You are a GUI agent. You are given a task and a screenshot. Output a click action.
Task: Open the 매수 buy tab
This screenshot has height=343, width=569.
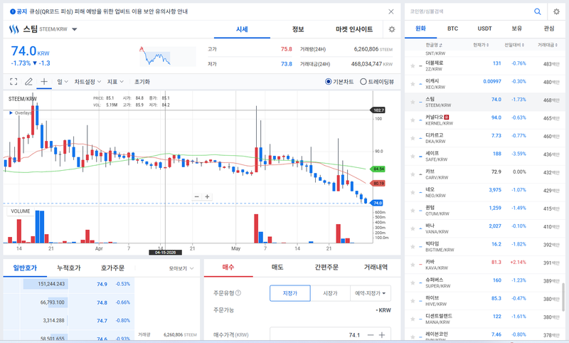point(228,267)
